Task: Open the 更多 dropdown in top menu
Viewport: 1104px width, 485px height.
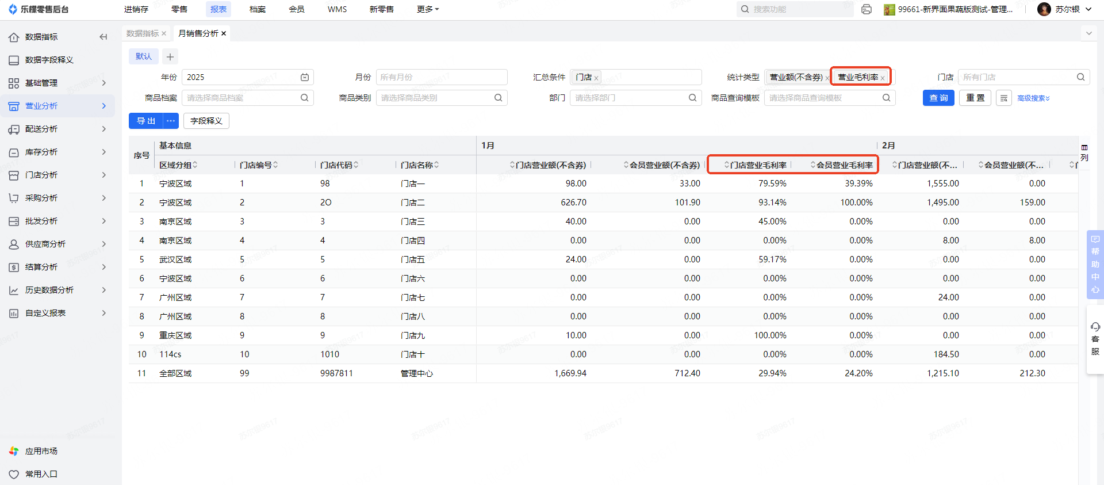Action: 428,9
